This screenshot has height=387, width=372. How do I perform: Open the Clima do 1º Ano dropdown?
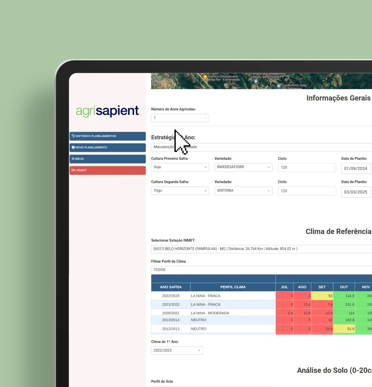(x=177, y=350)
